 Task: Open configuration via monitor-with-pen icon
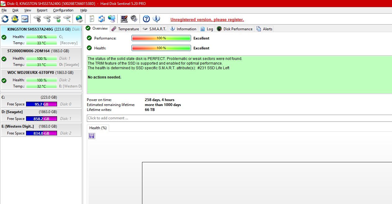click(124, 19)
